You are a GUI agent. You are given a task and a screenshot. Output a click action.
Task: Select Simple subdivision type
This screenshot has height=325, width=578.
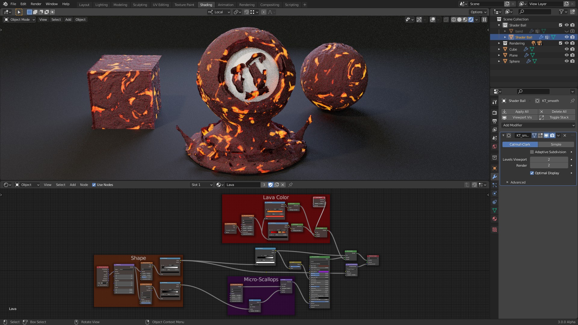[556, 144]
